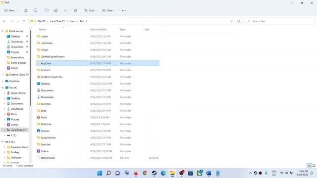Select the Links folder row
This screenshot has width=317, height=178.
coord(98,111)
